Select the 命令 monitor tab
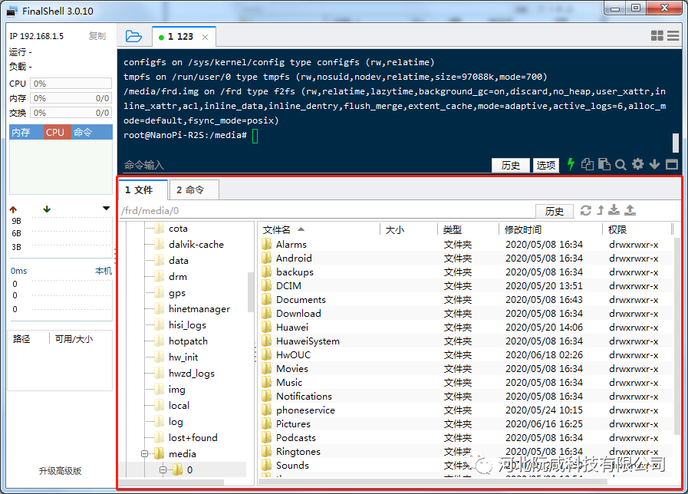Image resolution: width=688 pixels, height=494 pixels. [x=92, y=132]
